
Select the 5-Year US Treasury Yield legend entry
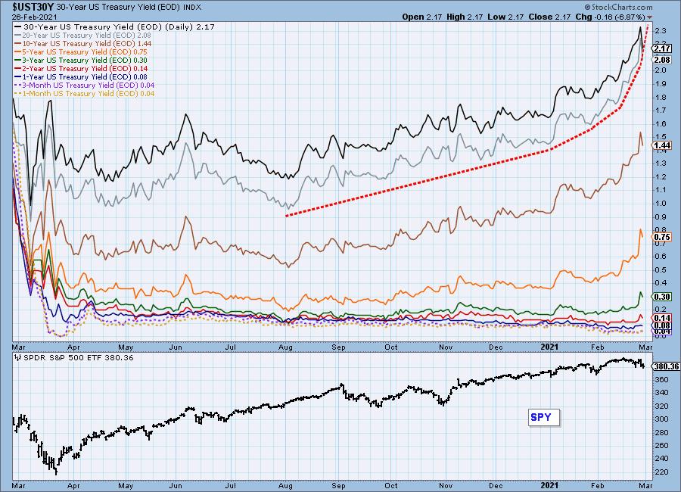pos(81,51)
